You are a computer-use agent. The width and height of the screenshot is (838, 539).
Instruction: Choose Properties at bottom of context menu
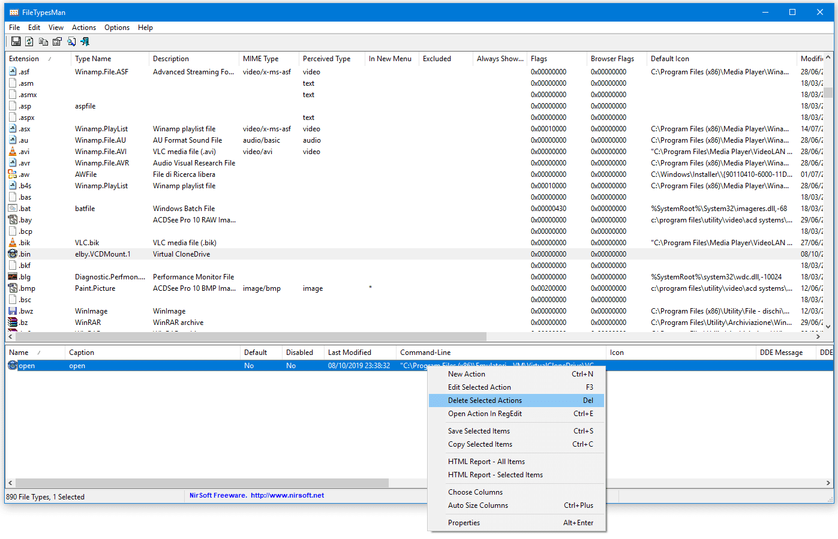464,523
